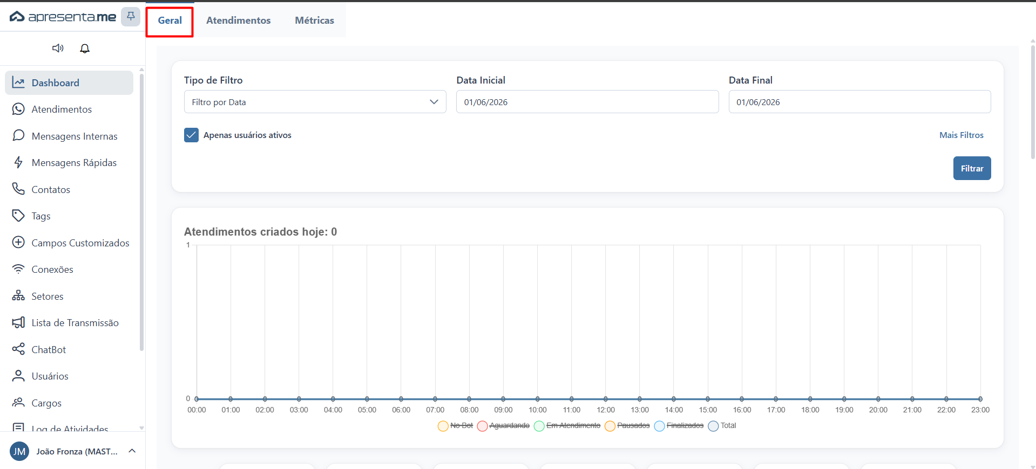The image size is (1036, 469).
Task: Open Mensagens Internas page
Action: tap(69, 136)
